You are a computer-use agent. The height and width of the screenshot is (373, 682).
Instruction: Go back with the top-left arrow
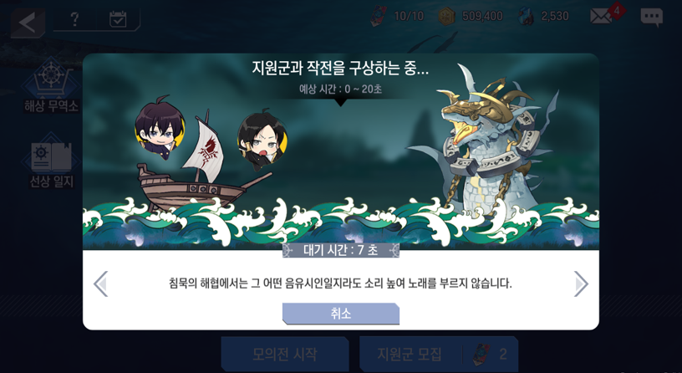tap(28, 23)
